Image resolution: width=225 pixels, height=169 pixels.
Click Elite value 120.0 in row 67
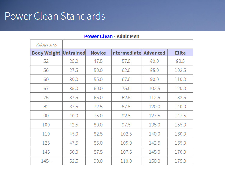(180, 89)
